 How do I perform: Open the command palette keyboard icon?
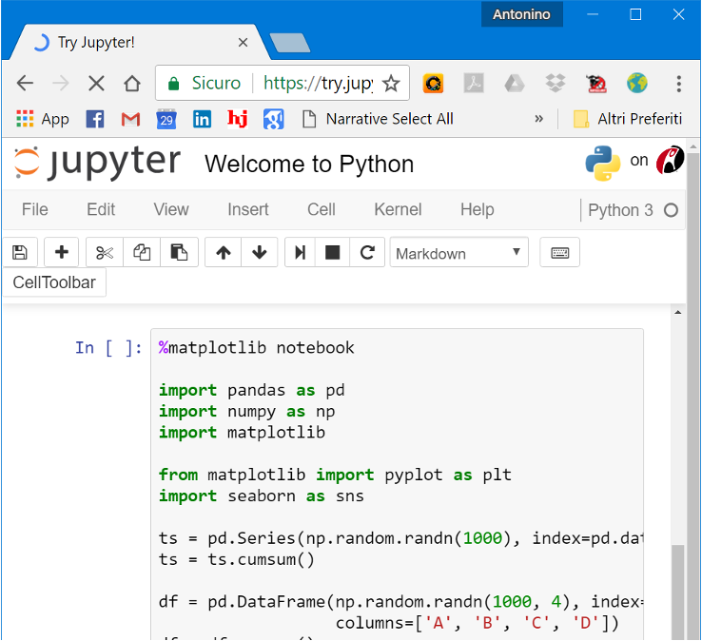[559, 252]
